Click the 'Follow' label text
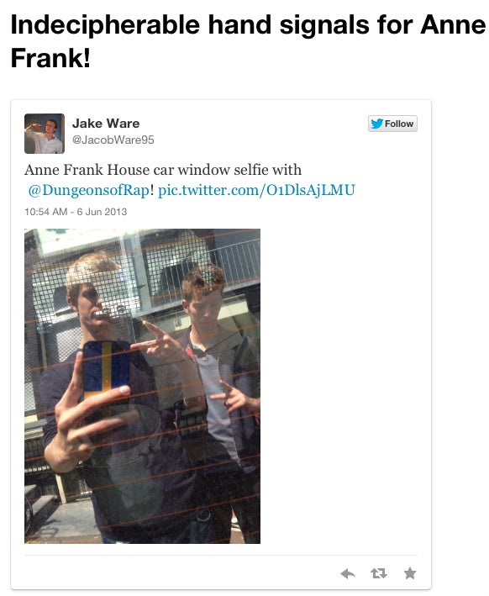The width and height of the screenshot is (489, 596). pos(399,124)
